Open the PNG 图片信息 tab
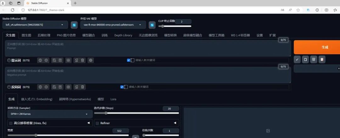Viewport: 340px width, 138px height. (x=66, y=35)
